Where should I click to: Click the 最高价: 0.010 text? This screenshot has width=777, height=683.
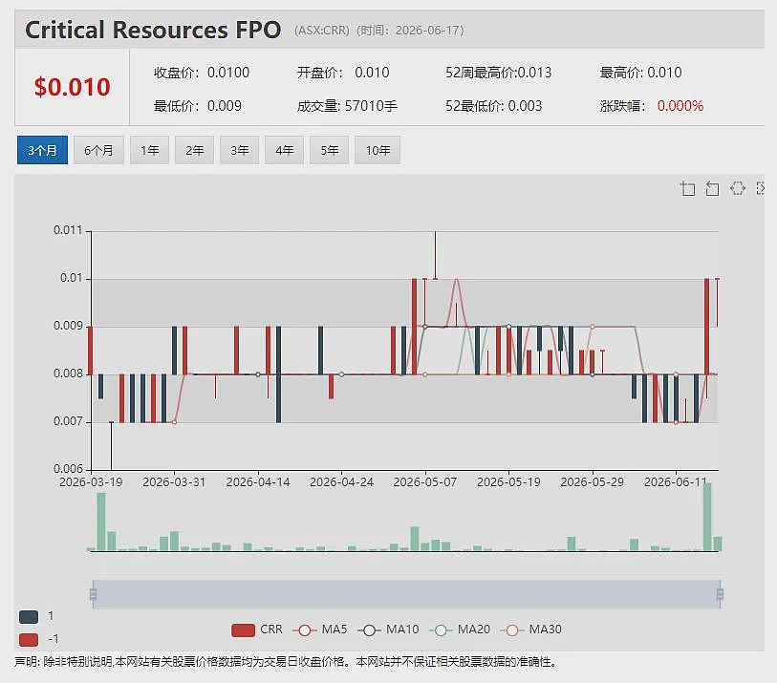click(640, 73)
